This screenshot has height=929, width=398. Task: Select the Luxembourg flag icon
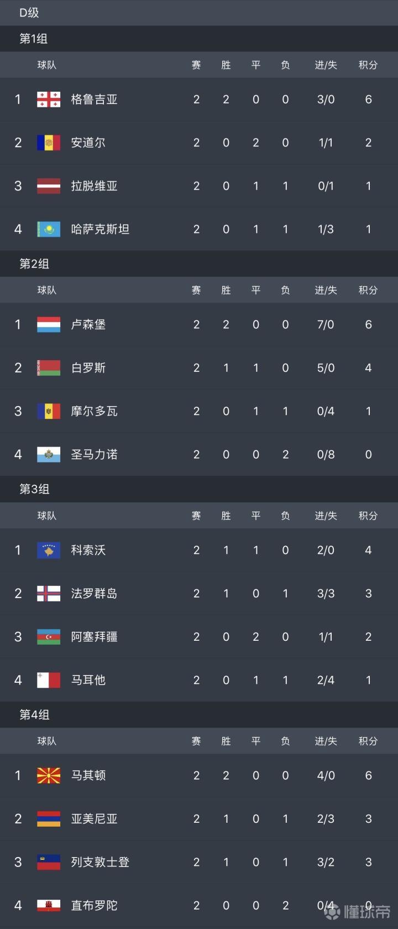(x=48, y=325)
